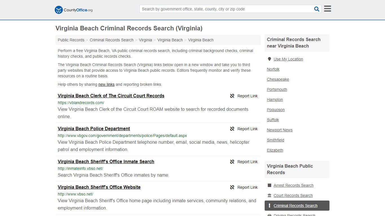Click broken-link icon for Inmate Search
This screenshot has height=216, width=385.
point(232,162)
